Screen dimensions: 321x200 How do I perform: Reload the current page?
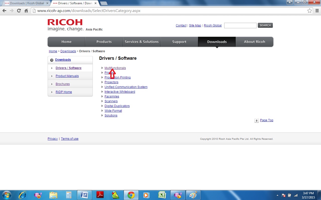click(x=19, y=11)
